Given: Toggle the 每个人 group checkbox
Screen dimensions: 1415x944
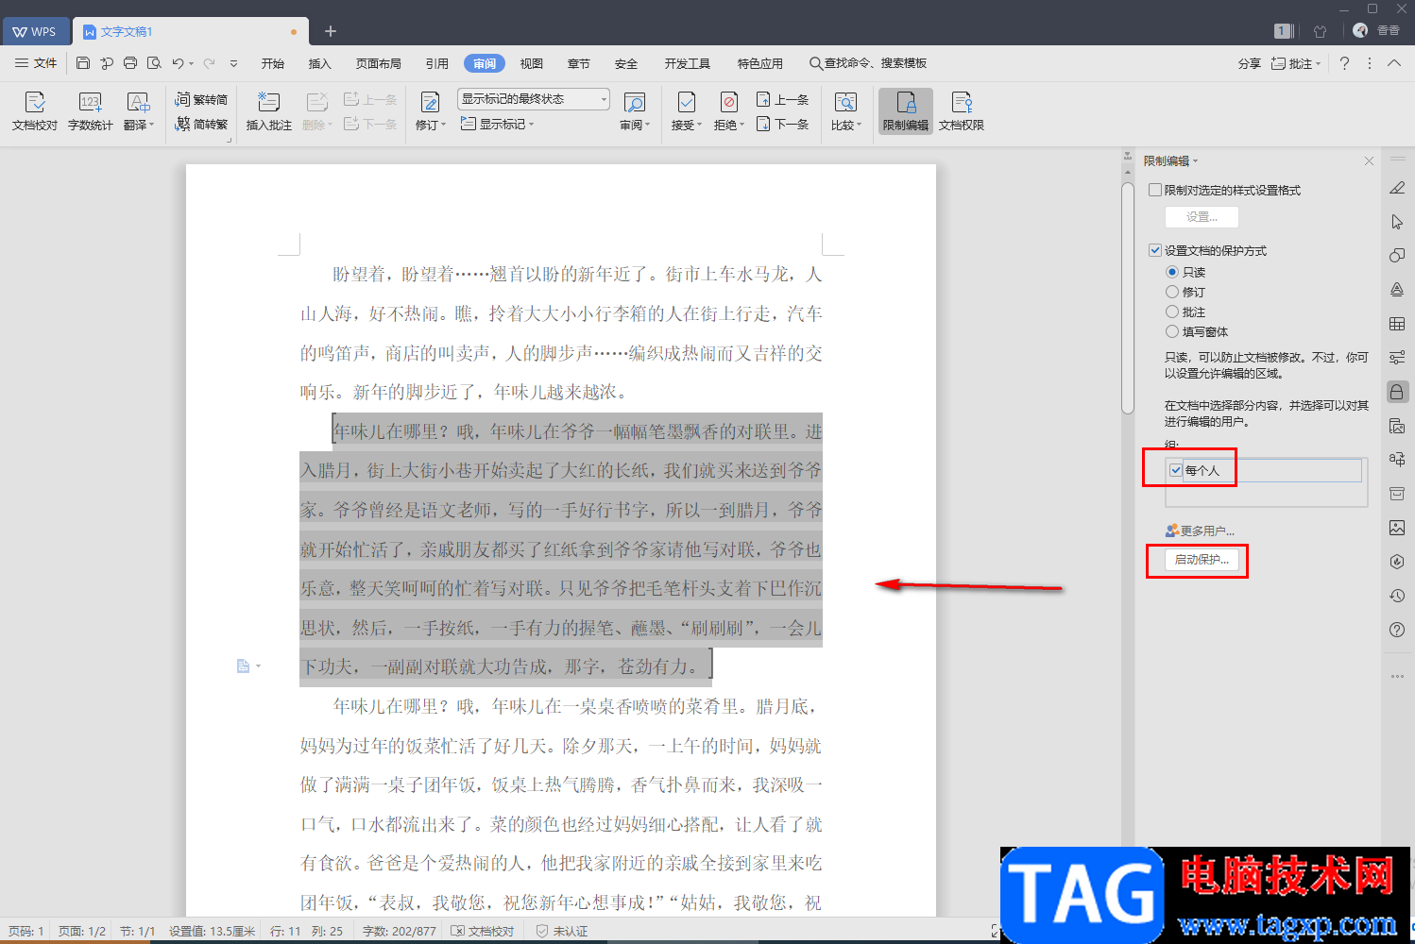Looking at the screenshot, I should pyautogui.click(x=1176, y=470).
